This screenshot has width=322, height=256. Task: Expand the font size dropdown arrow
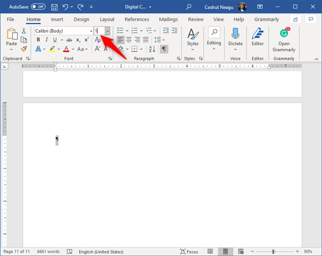(108, 31)
